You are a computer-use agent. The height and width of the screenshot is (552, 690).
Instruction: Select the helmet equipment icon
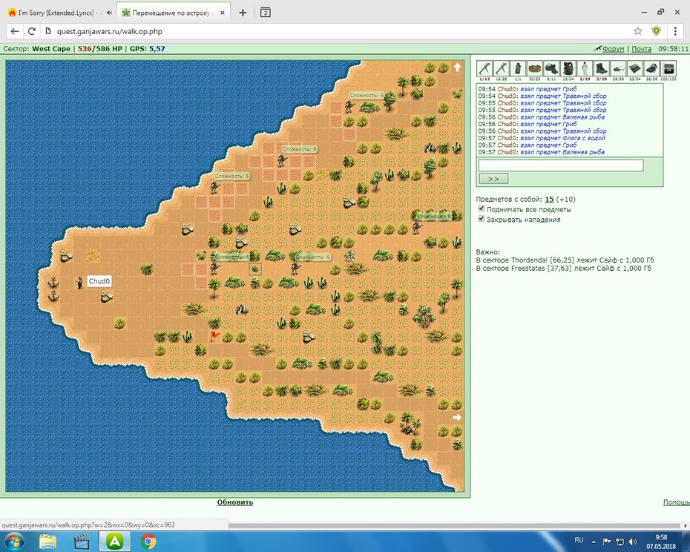pyautogui.click(x=551, y=69)
